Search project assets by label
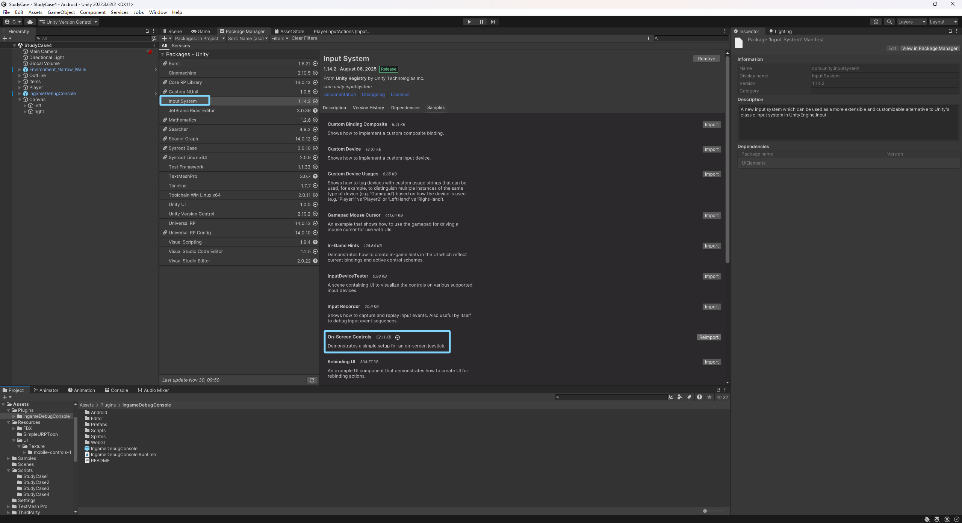Viewport: 962px width, 523px height. [689, 397]
